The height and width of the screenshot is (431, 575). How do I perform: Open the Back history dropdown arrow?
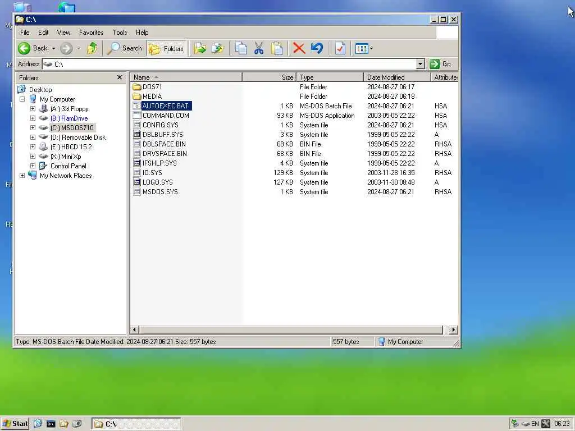(x=53, y=48)
